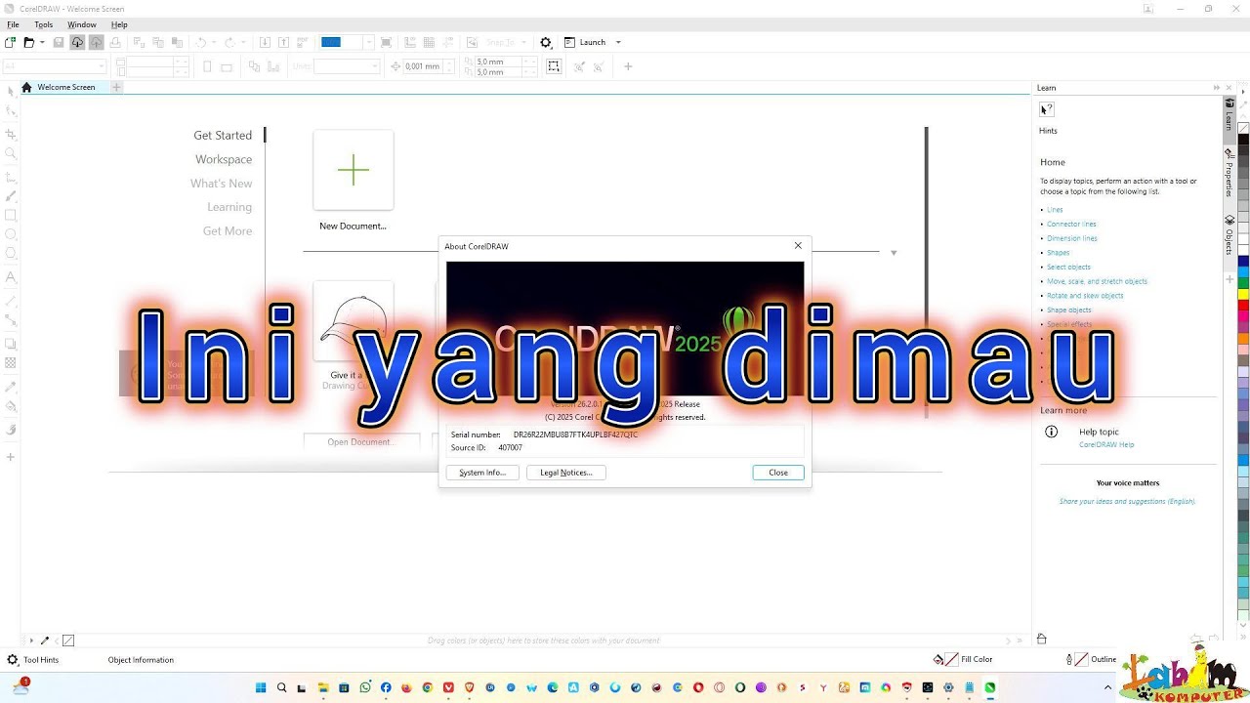The image size is (1250, 703).
Task: Click Share your ideas and suggestions link
Action: point(1127,502)
